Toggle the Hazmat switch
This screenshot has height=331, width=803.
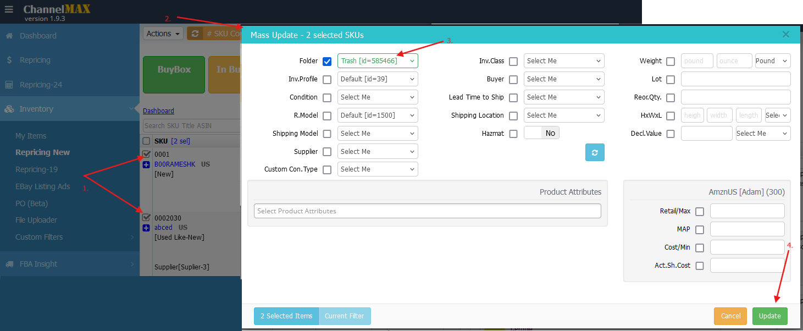tap(541, 133)
